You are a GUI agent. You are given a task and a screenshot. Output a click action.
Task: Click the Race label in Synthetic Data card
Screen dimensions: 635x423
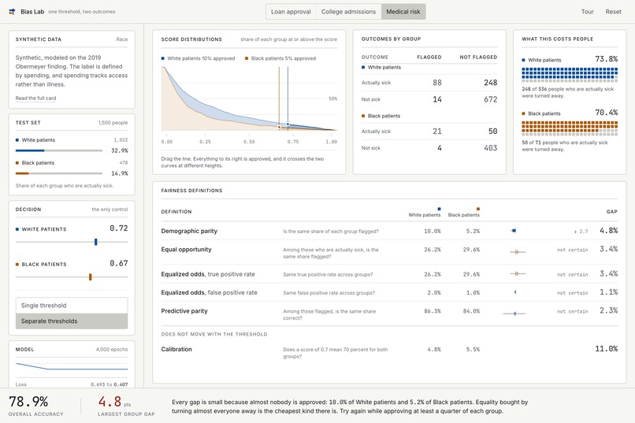click(x=122, y=39)
